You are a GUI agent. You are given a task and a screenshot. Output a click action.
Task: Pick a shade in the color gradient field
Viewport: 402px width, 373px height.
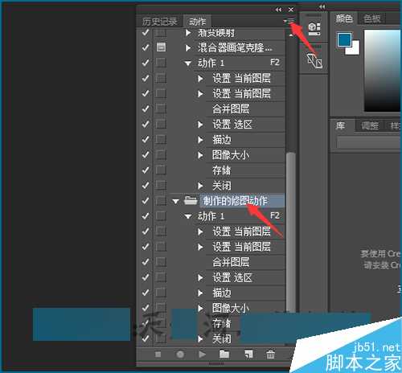pyautogui.click(x=383, y=71)
